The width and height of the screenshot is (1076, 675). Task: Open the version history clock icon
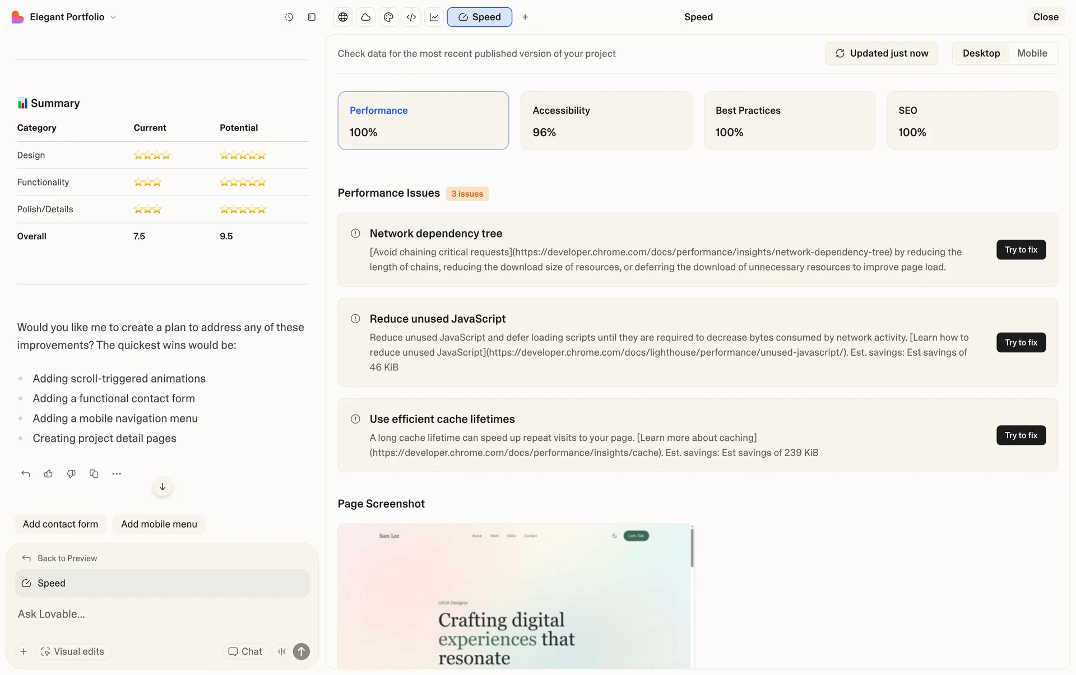pyautogui.click(x=289, y=17)
